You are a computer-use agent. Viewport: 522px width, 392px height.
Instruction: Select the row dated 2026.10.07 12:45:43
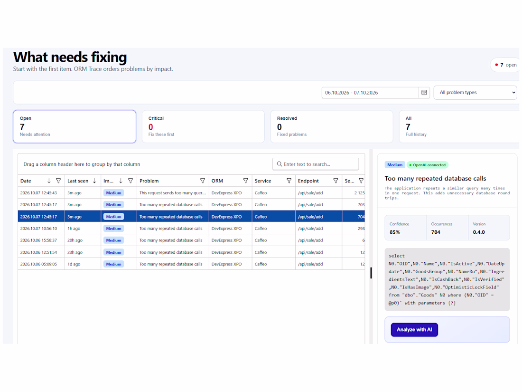pos(191,193)
